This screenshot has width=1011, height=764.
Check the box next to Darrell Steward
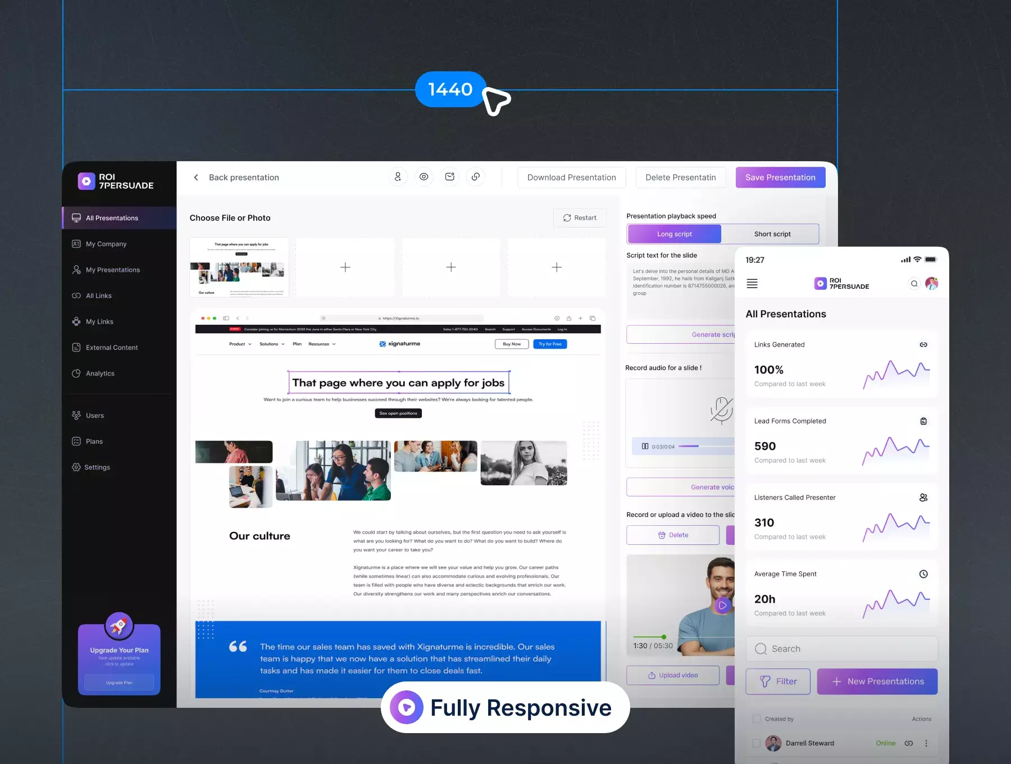[x=756, y=743]
